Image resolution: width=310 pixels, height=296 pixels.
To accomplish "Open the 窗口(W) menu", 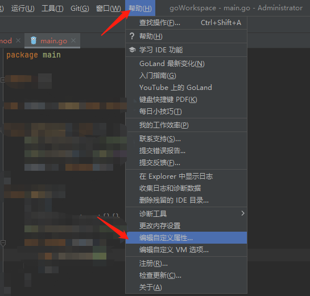I will 108,8.
